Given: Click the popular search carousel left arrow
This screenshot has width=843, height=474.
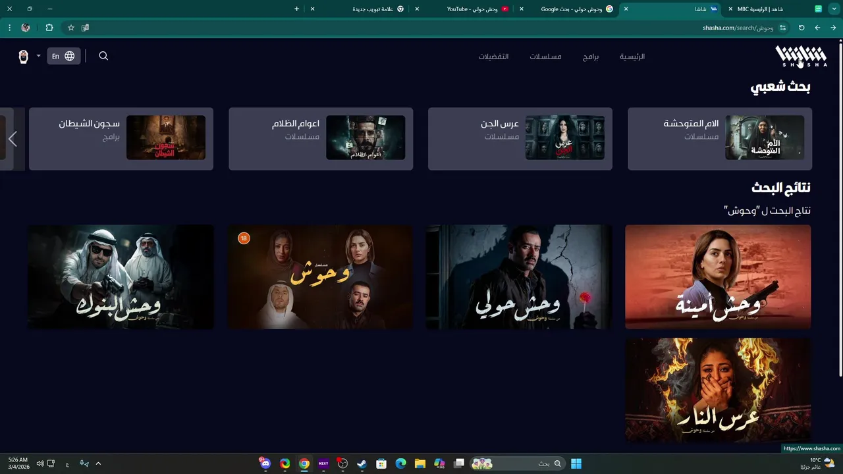Looking at the screenshot, I should pyautogui.click(x=13, y=139).
